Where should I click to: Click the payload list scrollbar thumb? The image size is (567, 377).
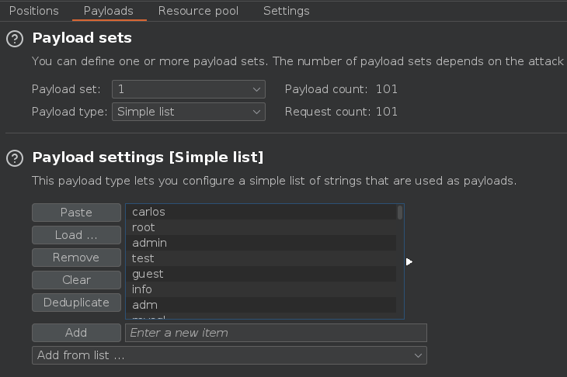(x=400, y=213)
